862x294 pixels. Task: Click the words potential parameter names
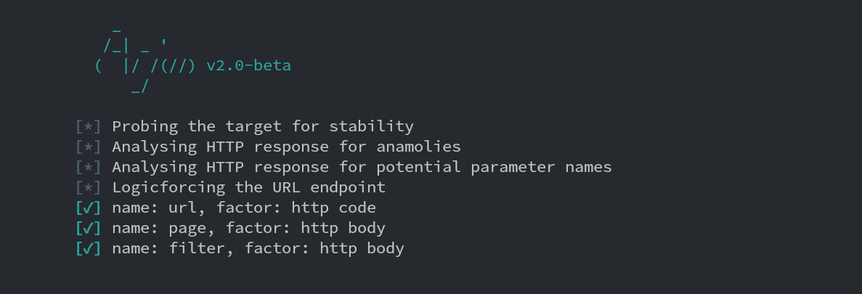click(x=494, y=167)
